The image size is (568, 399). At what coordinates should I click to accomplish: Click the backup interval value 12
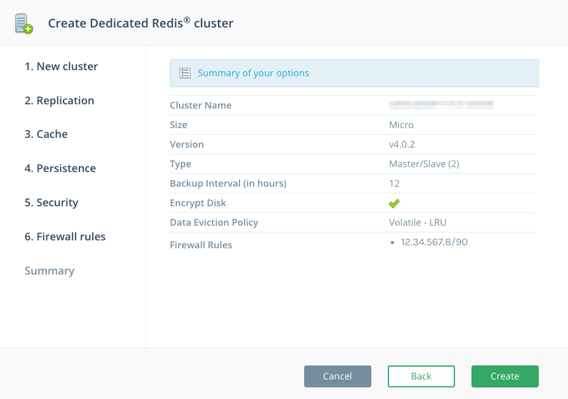(x=395, y=184)
